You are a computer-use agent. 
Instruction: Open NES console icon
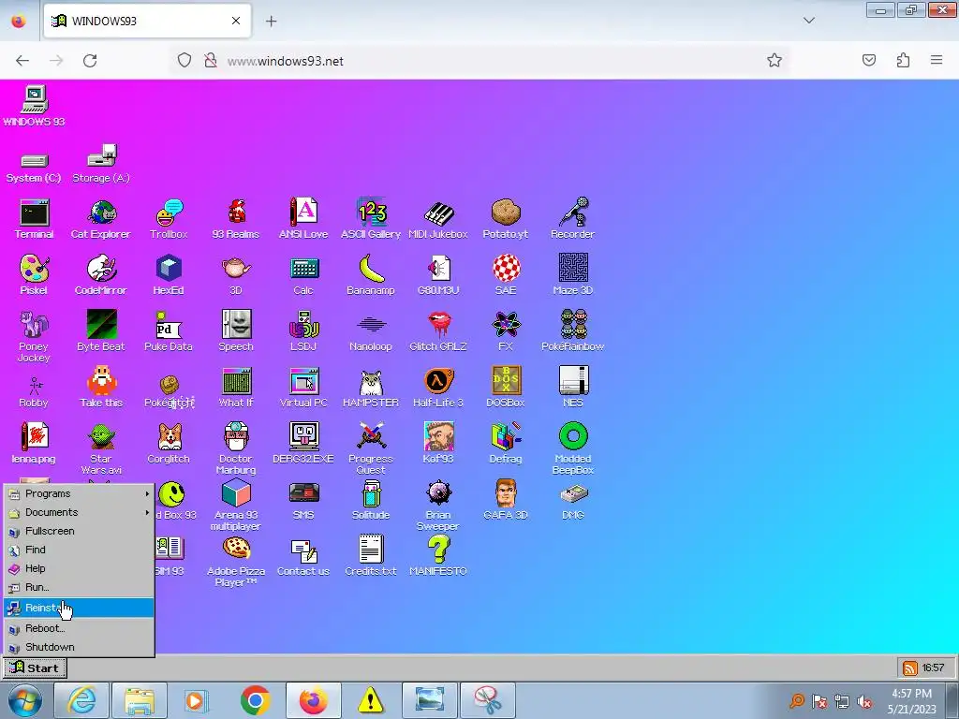pos(573,387)
